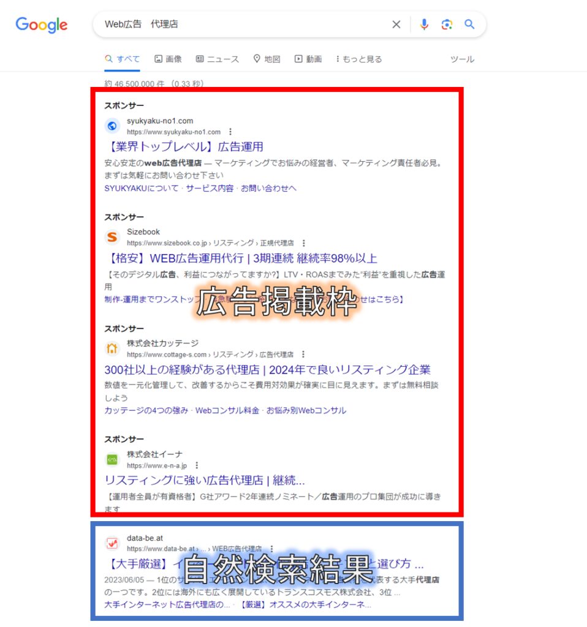
Task: Open the SYUKYAKUについて sitelink
Action: pyautogui.click(x=142, y=189)
